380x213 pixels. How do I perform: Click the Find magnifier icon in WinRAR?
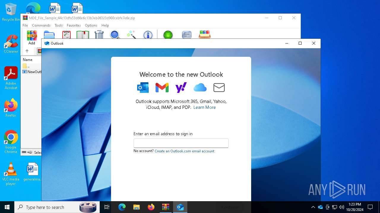[115, 35]
